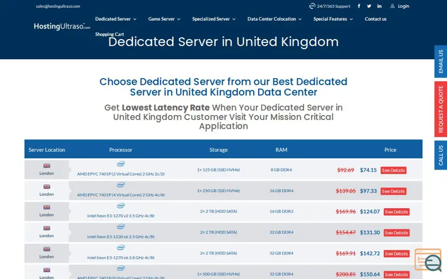Click processor logo above EPYC 2 Virtual Cores
Image resolution: width=447 pixels, height=279 pixels.
[x=121, y=163]
